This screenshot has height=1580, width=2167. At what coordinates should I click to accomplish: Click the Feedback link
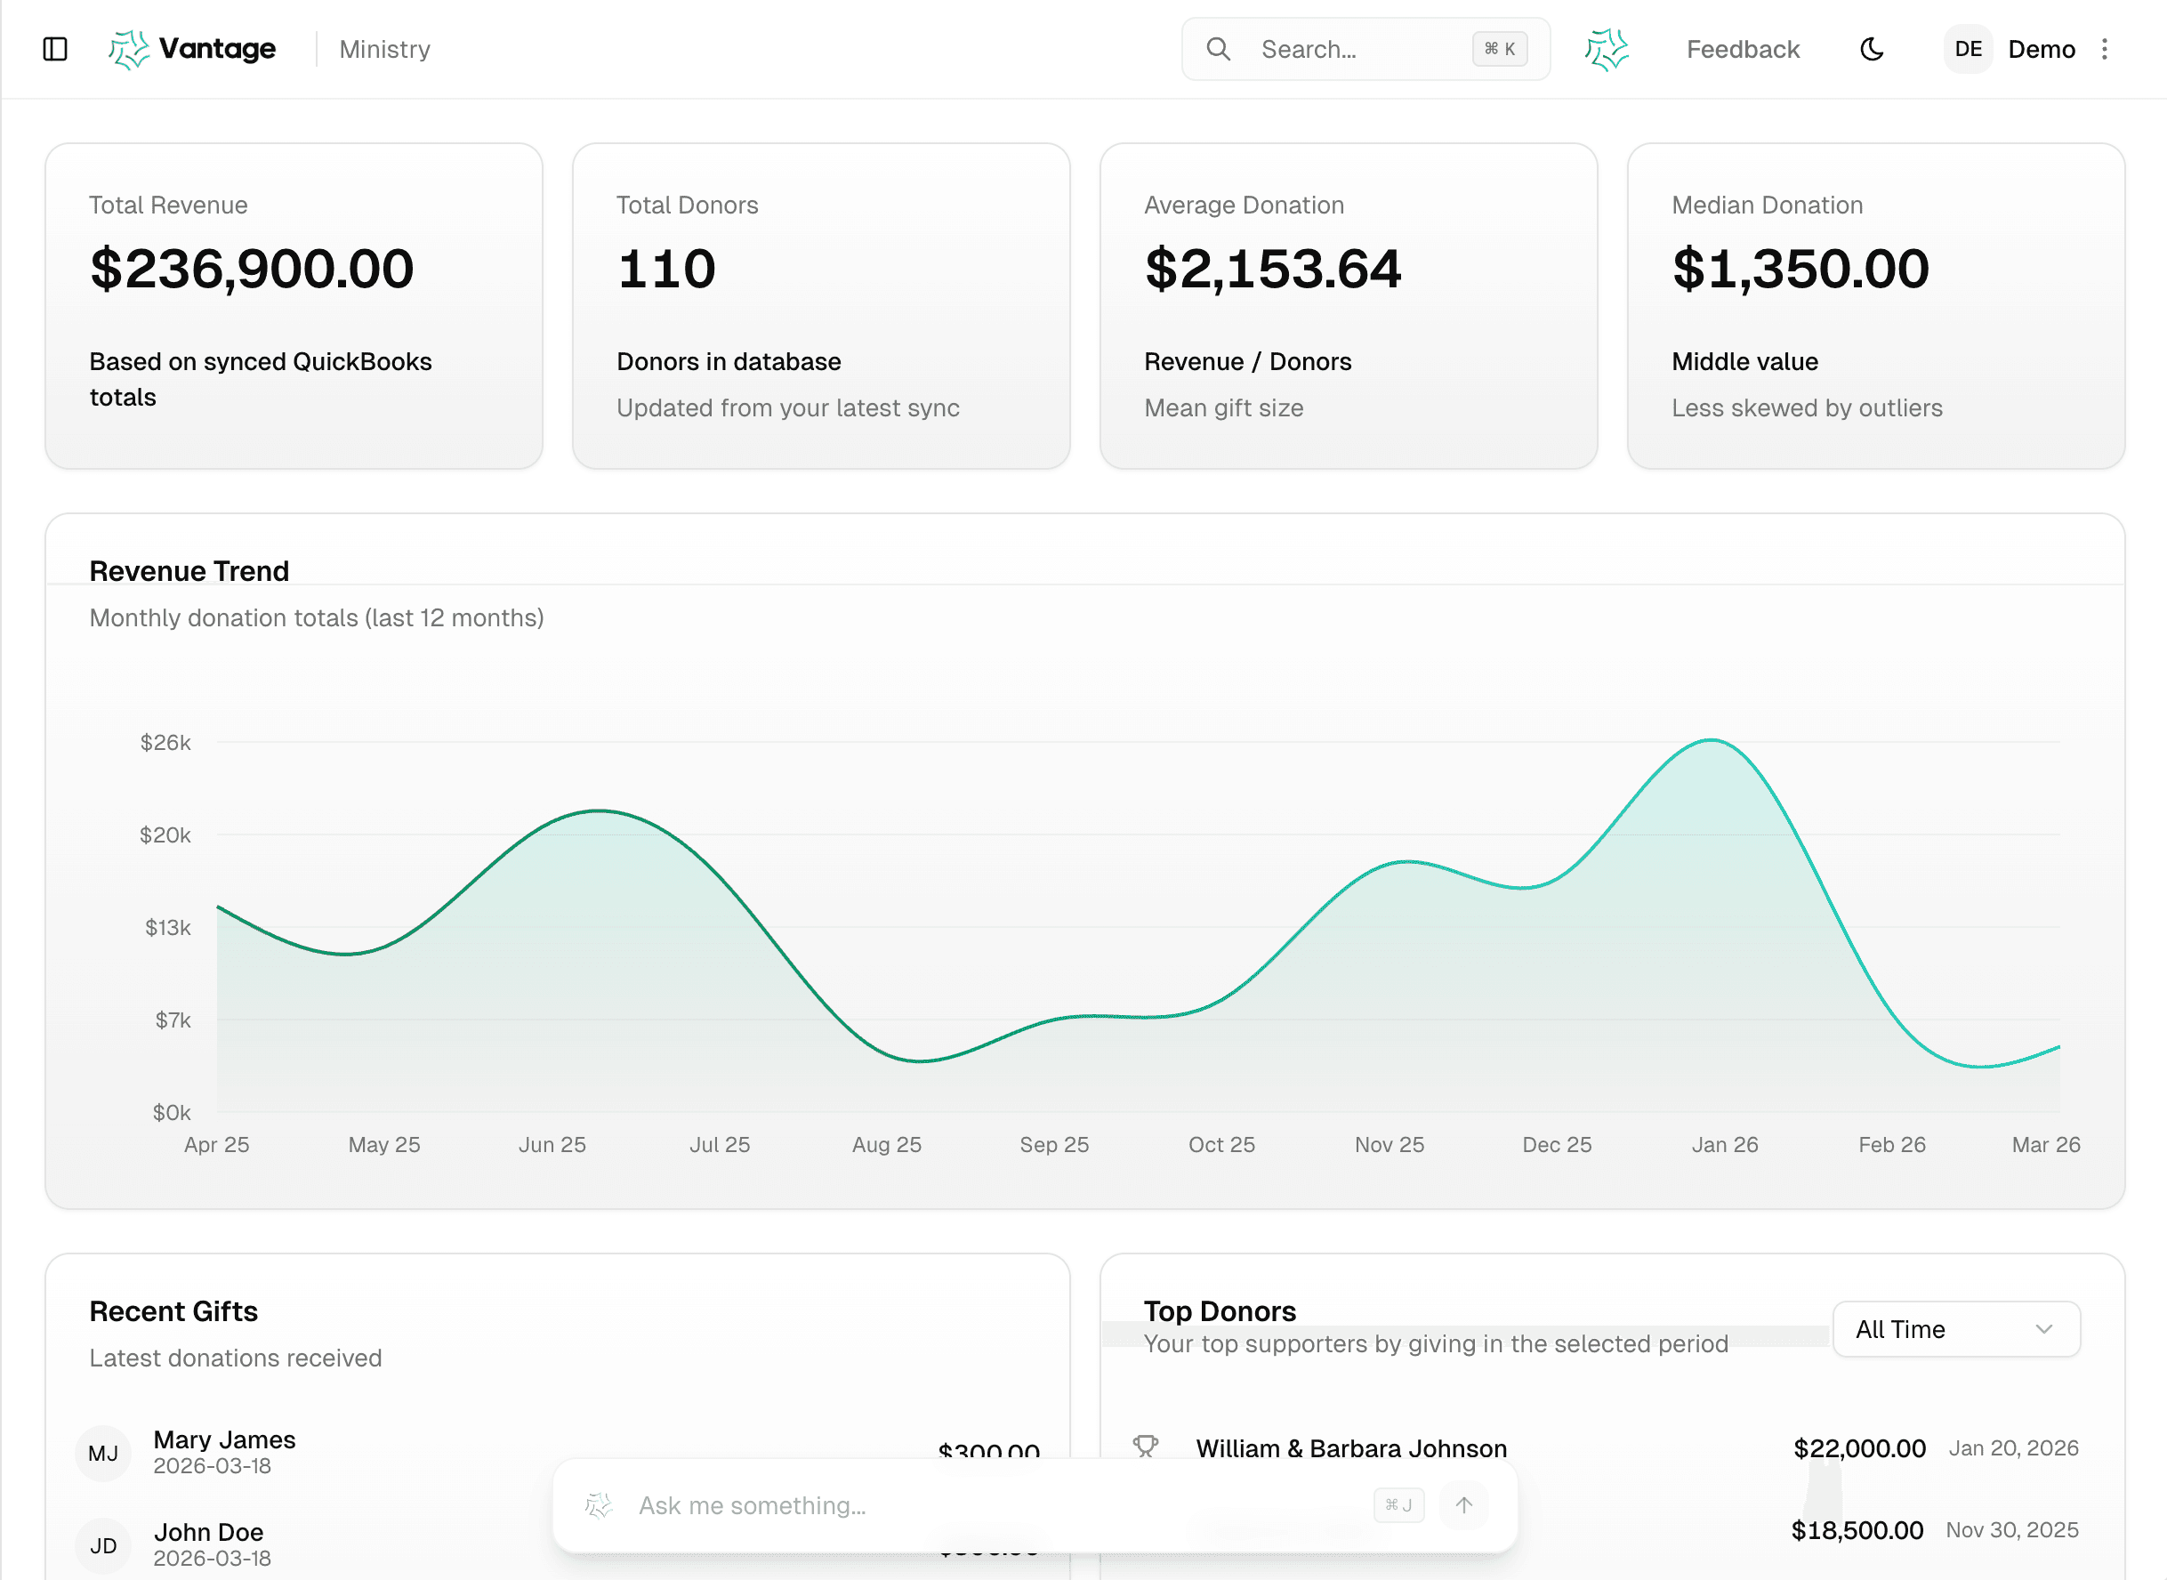click(1743, 49)
